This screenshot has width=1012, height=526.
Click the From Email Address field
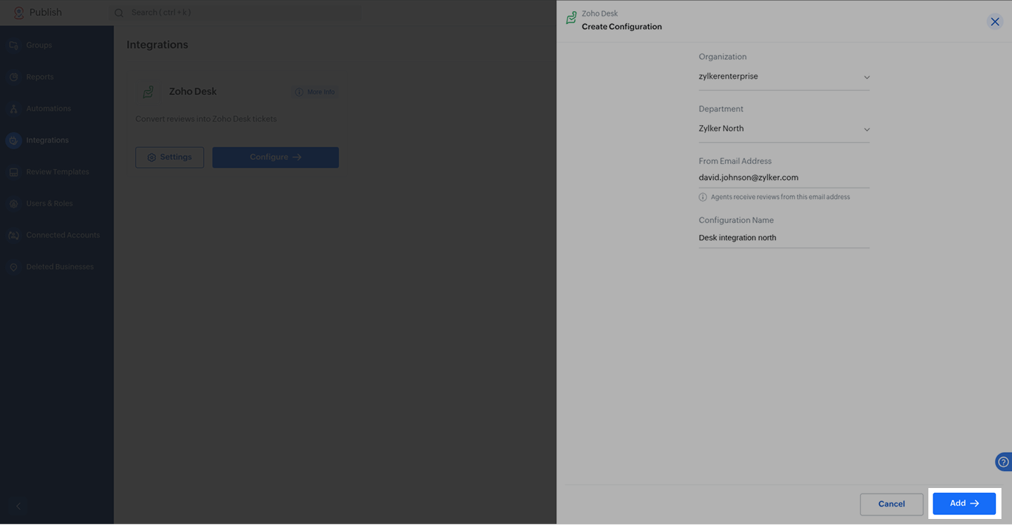pos(784,178)
